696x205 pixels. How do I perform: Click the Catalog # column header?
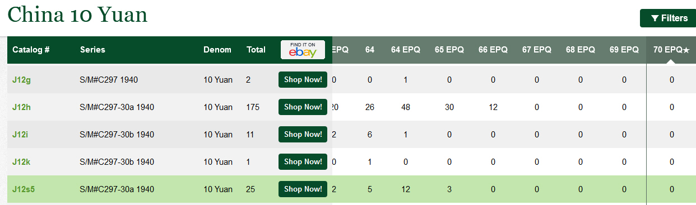click(x=31, y=50)
